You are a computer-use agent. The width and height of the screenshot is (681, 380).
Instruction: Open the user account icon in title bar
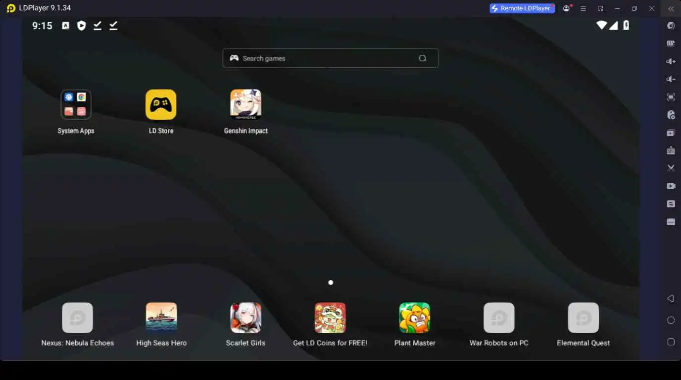click(567, 8)
